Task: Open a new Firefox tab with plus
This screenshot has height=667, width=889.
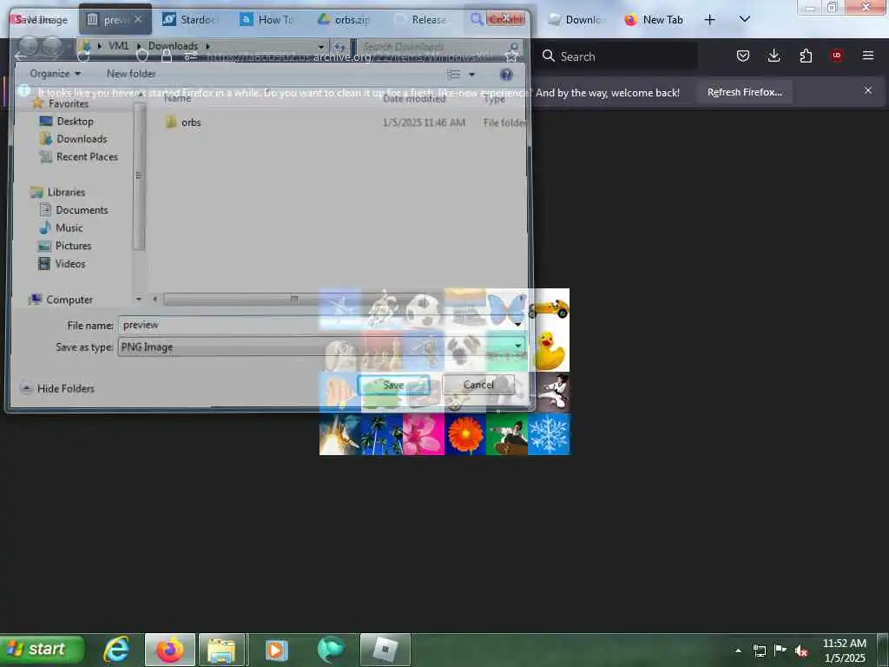Action: point(710,20)
